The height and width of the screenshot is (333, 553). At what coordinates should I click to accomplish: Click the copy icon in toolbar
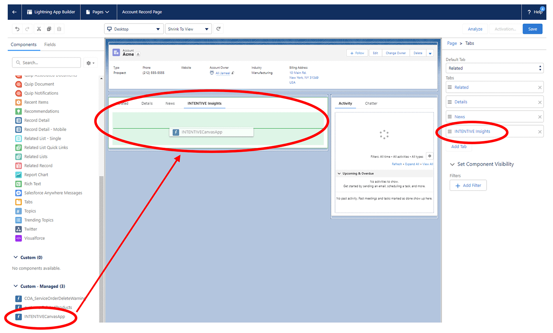point(49,29)
